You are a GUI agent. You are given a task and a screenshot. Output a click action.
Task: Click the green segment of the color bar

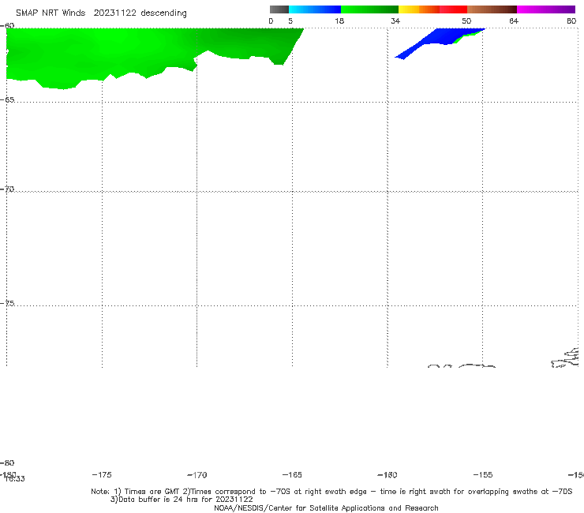coord(369,9)
